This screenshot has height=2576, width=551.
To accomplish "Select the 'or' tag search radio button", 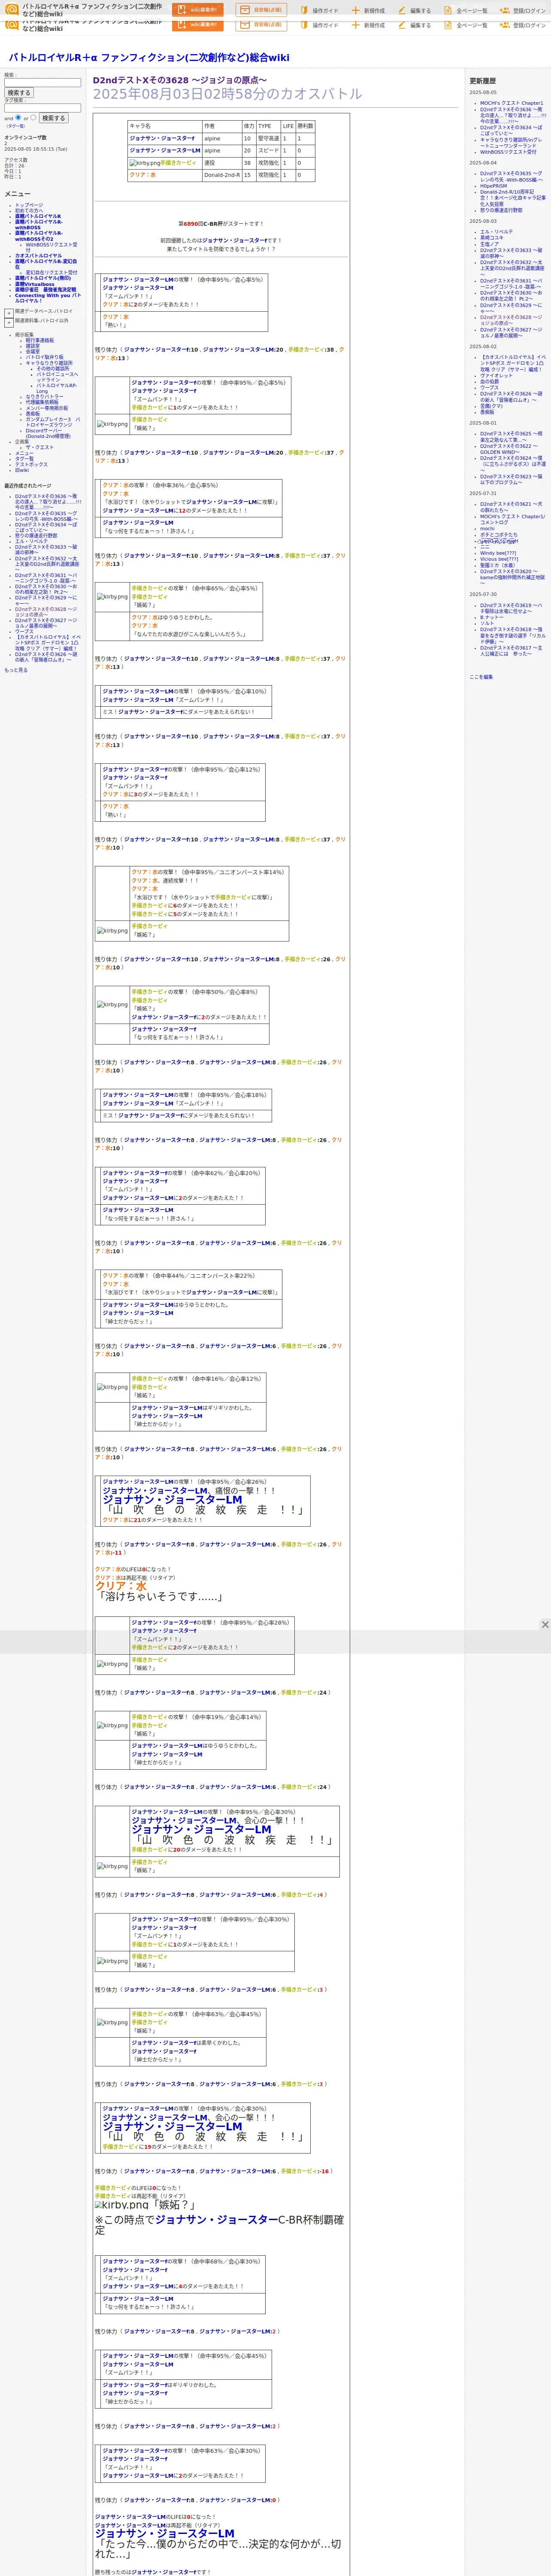I will (x=33, y=117).
